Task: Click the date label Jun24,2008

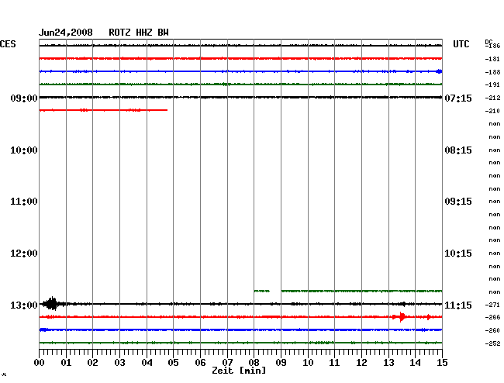Action: [x=66, y=33]
